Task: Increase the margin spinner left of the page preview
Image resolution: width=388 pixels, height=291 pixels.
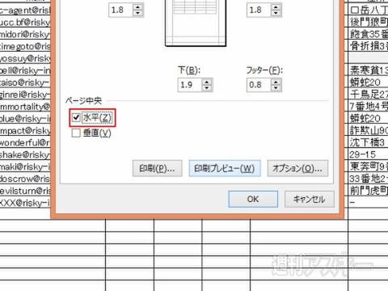Action: click(138, 7)
